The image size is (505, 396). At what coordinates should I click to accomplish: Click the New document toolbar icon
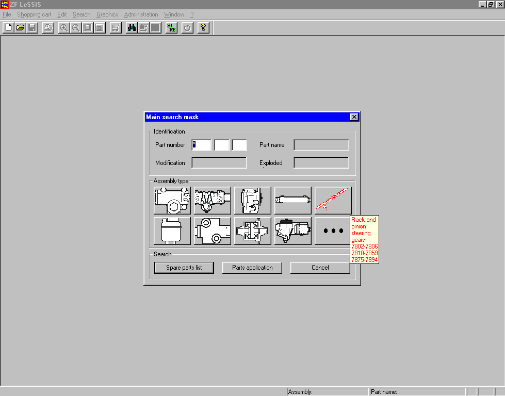click(x=9, y=28)
